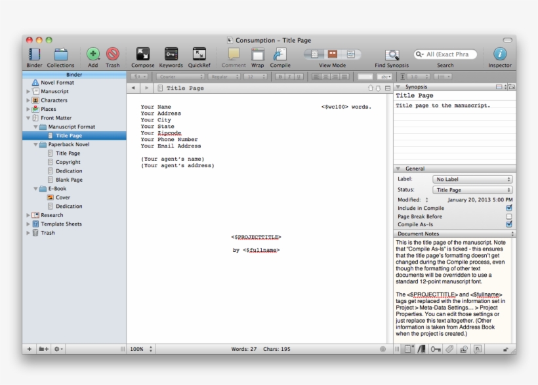Viewport: 538px width, 385px height.
Task: Click in the All search field
Action: (450, 54)
